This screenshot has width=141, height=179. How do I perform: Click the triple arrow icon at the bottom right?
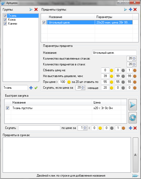(x=135, y=176)
